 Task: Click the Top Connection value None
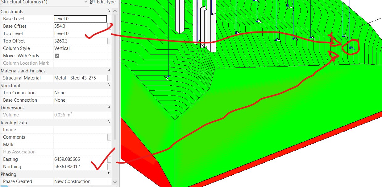coord(60,93)
